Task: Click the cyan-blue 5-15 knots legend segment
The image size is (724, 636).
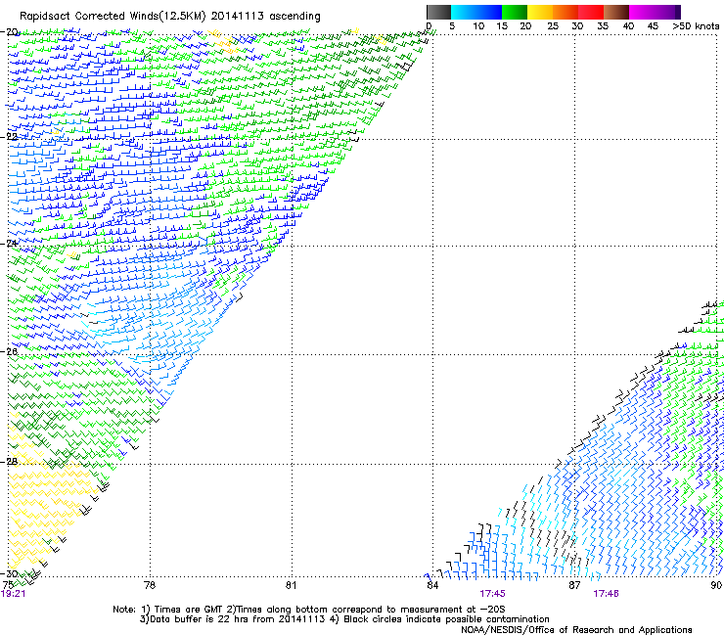Action: pos(476,12)
